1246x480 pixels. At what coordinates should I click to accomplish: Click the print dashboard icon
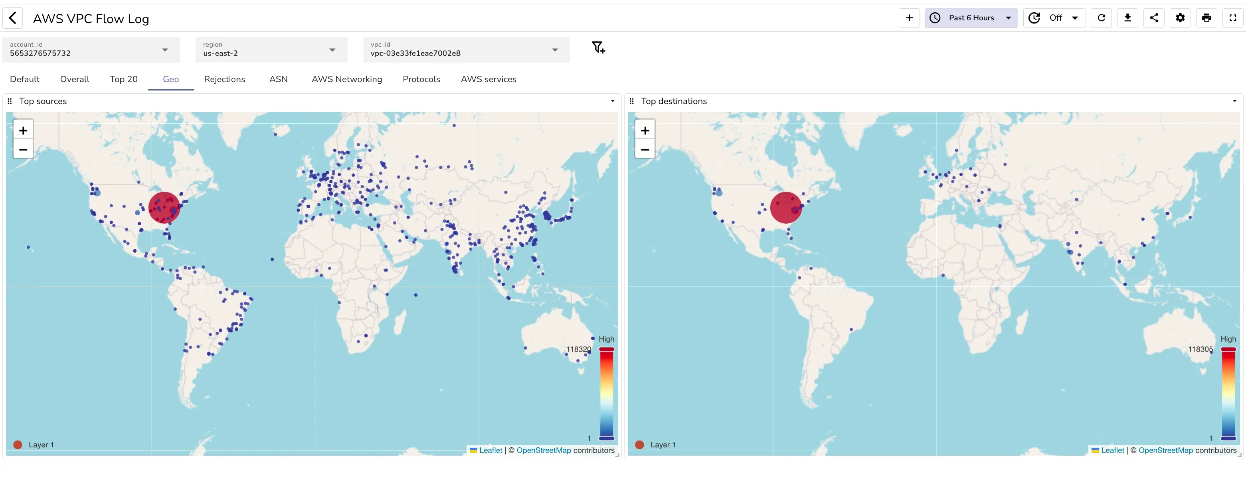click(1206, 18)
